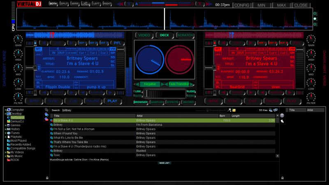Click the track list scroll-down arrow
The image size is (329, 185).
point(277,156)
